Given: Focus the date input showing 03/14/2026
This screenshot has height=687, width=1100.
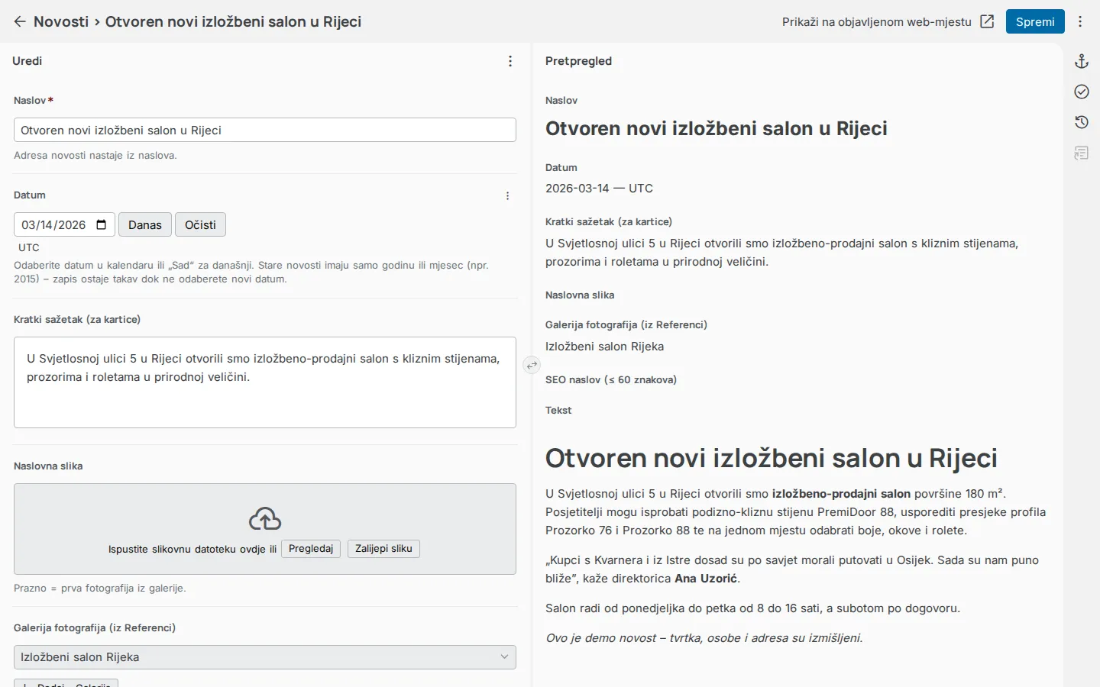Looking at the screenshot, I should point(64,224).
